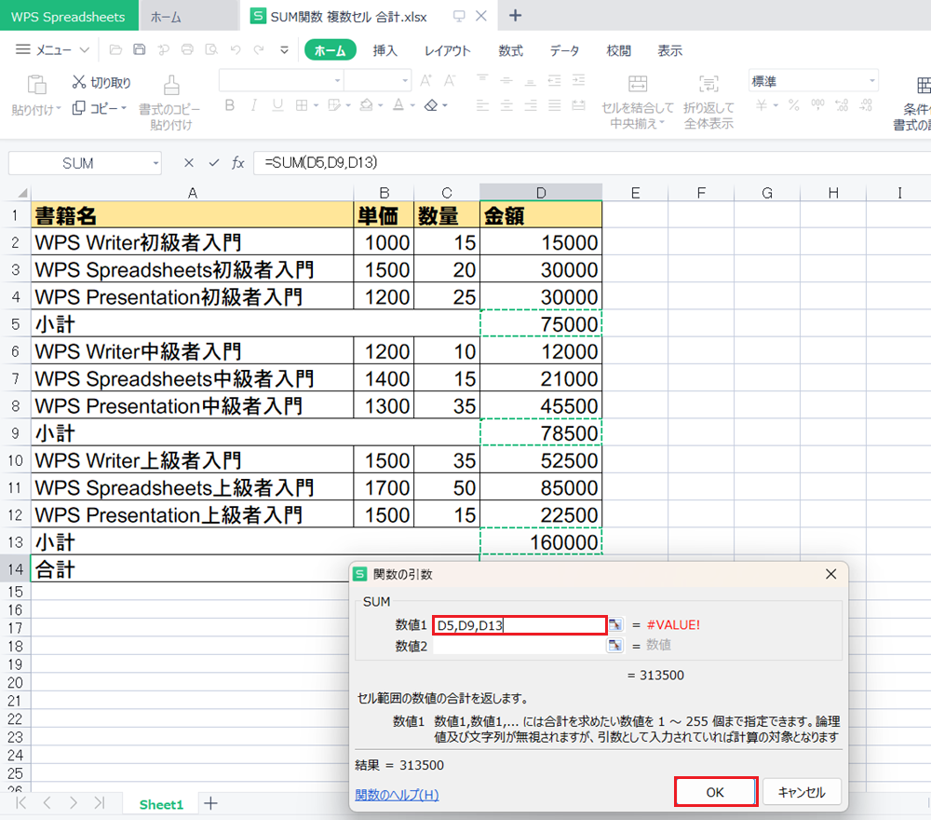Image resolution: width=931 pixels, height=820 pixels.
Task: Click OK in the 関数の引数 dialog
Action: pos(715,792)
